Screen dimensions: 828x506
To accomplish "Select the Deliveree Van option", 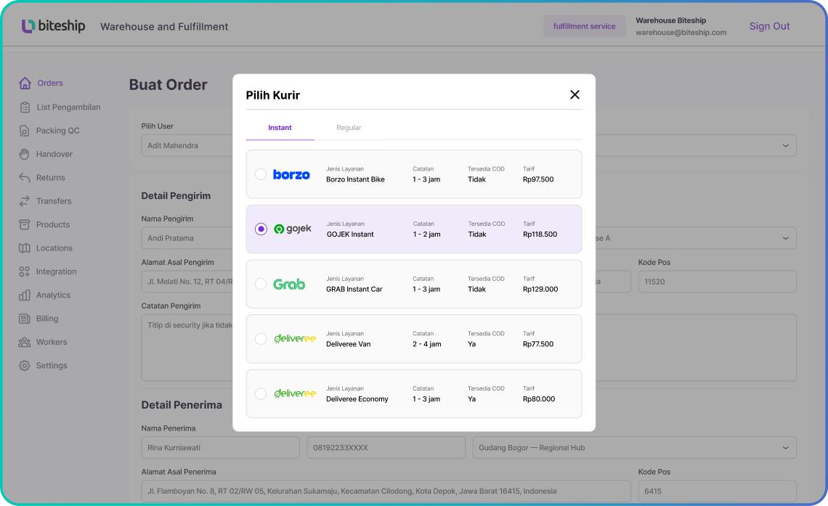I will click(260, 338).
